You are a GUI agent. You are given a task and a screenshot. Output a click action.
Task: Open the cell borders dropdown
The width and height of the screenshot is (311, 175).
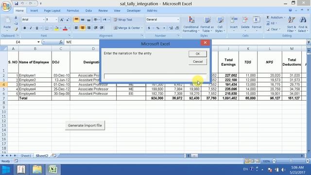51,28
